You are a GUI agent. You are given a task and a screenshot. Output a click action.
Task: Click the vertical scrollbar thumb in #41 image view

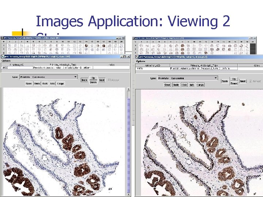click(x=129, y=146)
